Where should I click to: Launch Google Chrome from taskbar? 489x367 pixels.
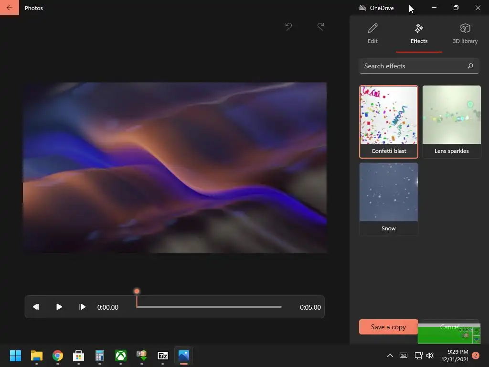point(58,356)
